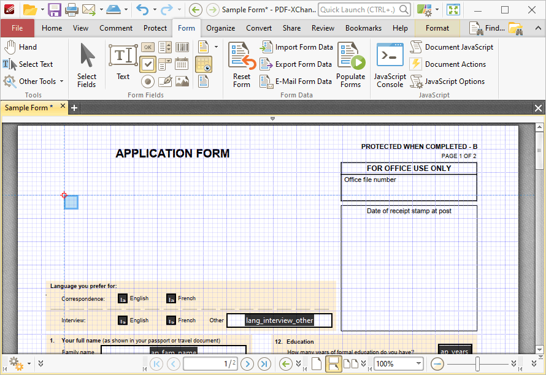Select the Barcode form field tool

point(182,47)
